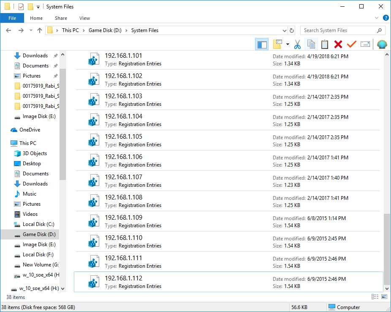Toggle the preview pane icon in the toolbar
Viewport: 391px width, 312px height.
click(262, 44)
